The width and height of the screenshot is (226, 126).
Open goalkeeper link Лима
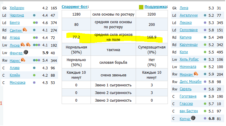[x=184, y=8]
